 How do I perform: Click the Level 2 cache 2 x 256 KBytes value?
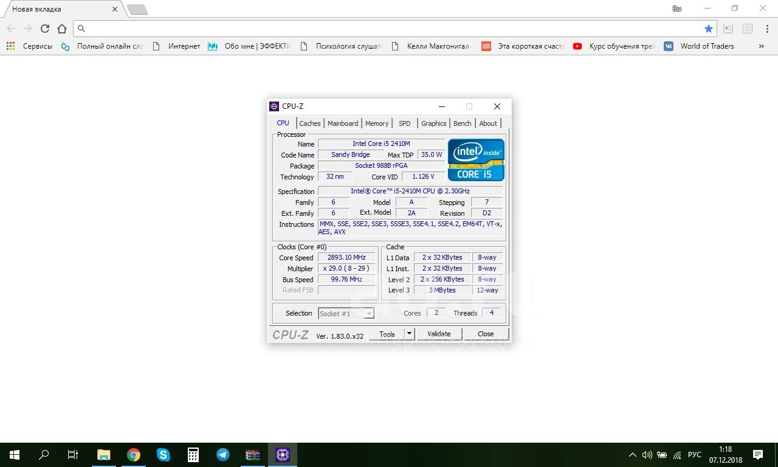(x=442, y=280)
